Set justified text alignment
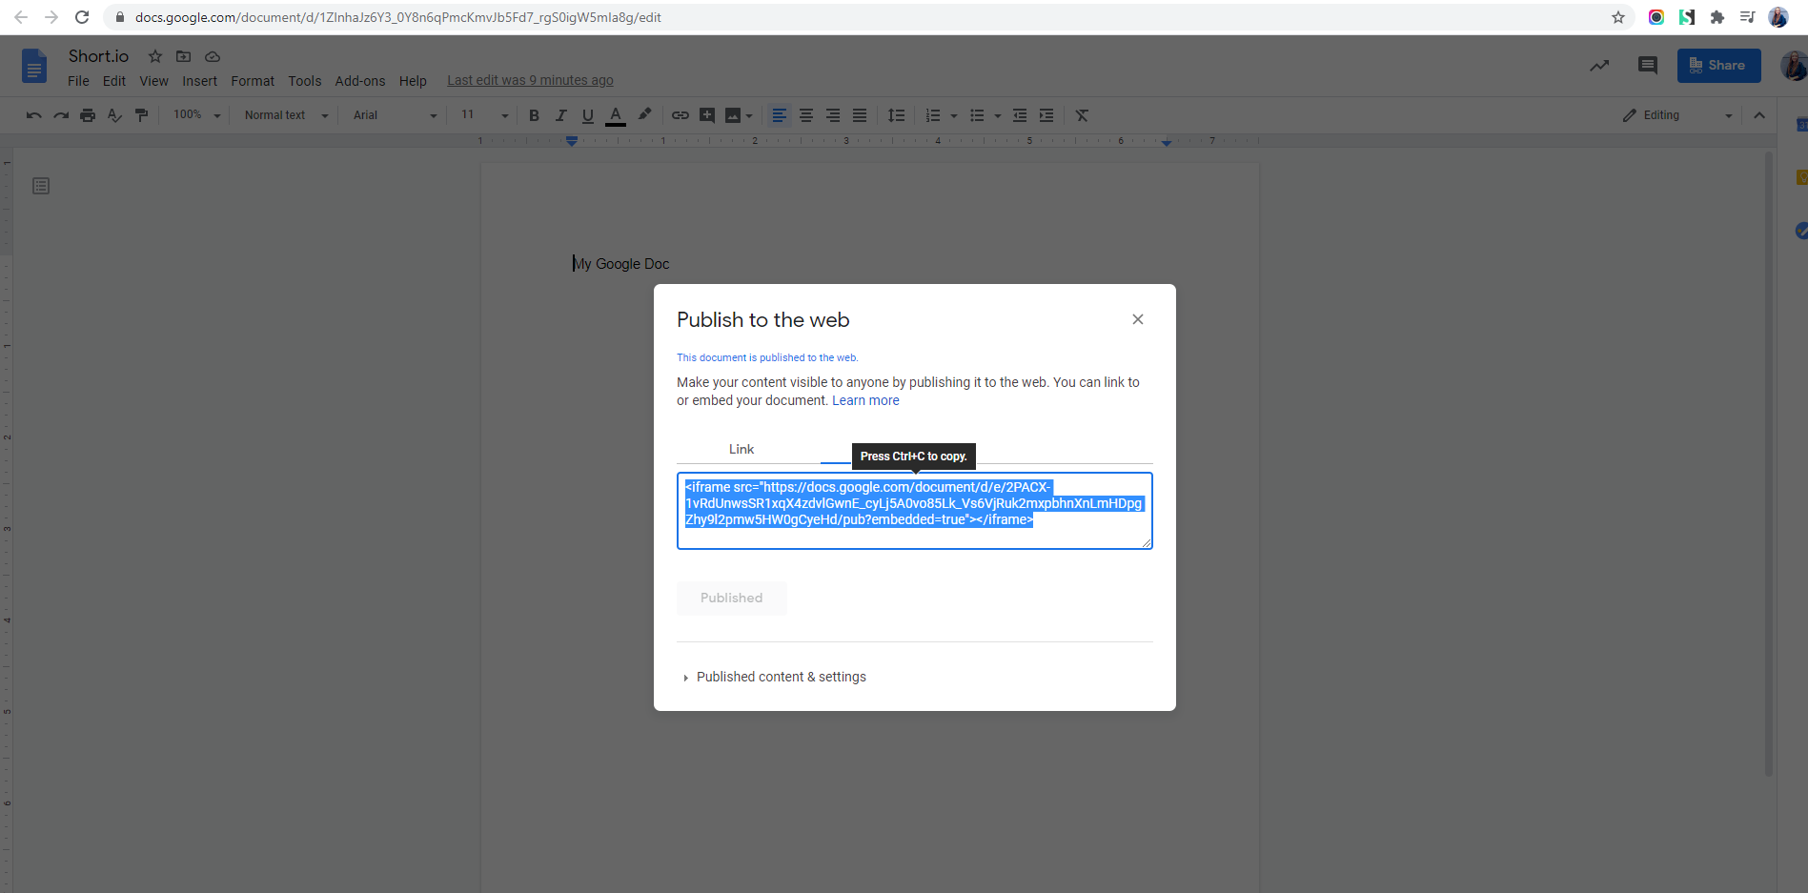This screenshot has width=1808, height=893. 860,115
